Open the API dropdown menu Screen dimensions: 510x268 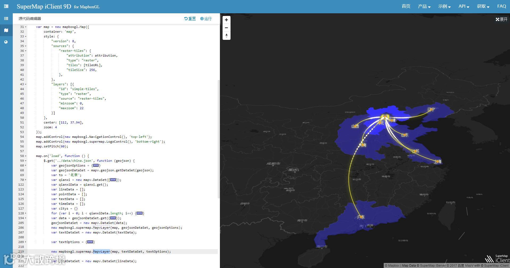tap(464, 6)
